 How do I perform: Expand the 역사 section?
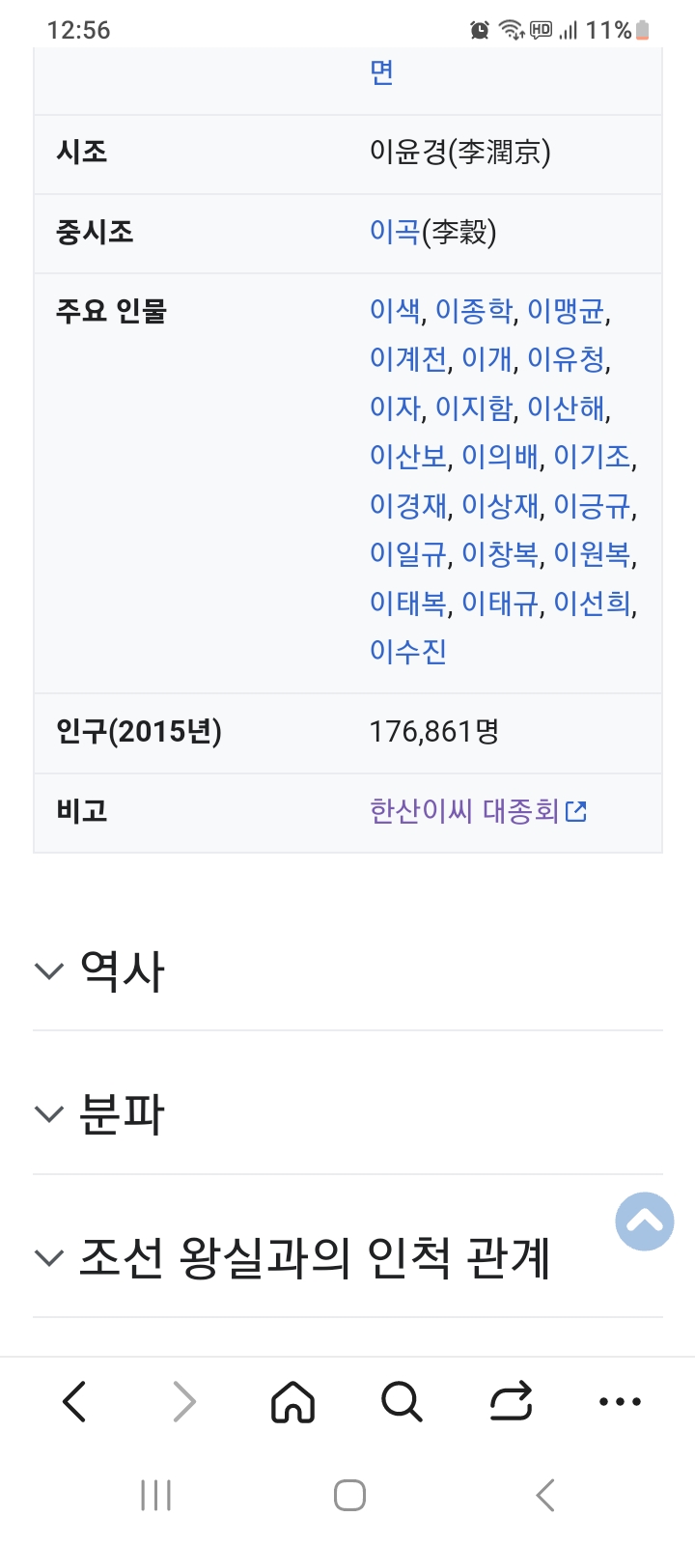click(122, 970)
